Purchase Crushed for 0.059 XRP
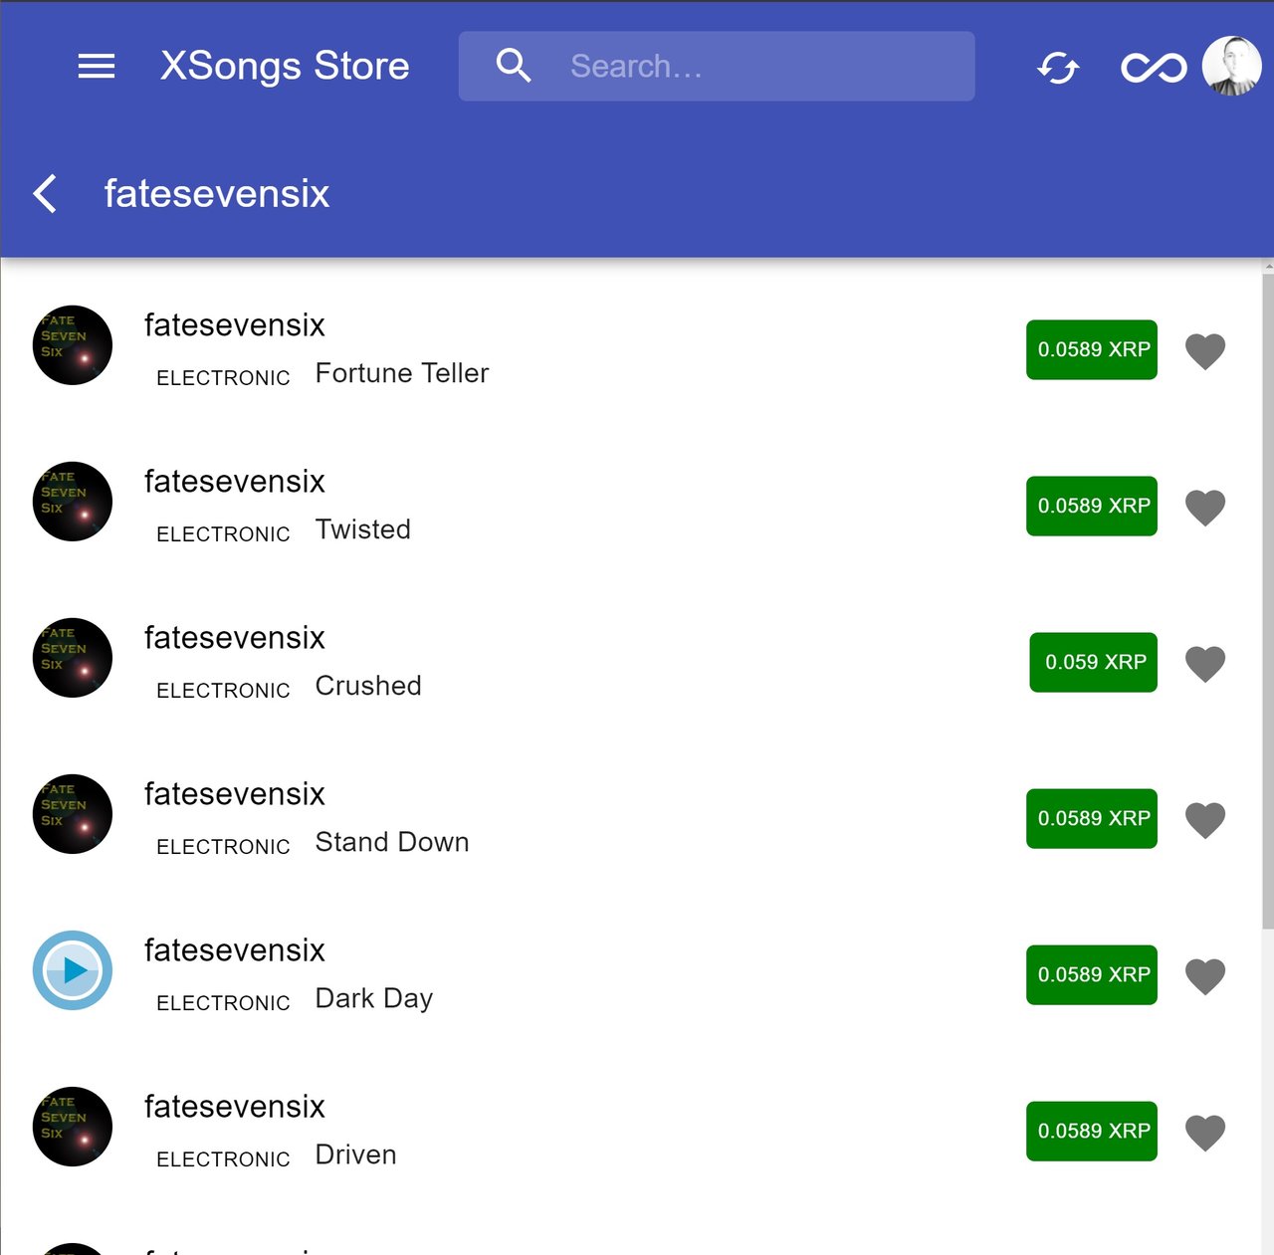This screenshot has height=1255, width=1274. pyautogui.click(x=1093, y=662)
